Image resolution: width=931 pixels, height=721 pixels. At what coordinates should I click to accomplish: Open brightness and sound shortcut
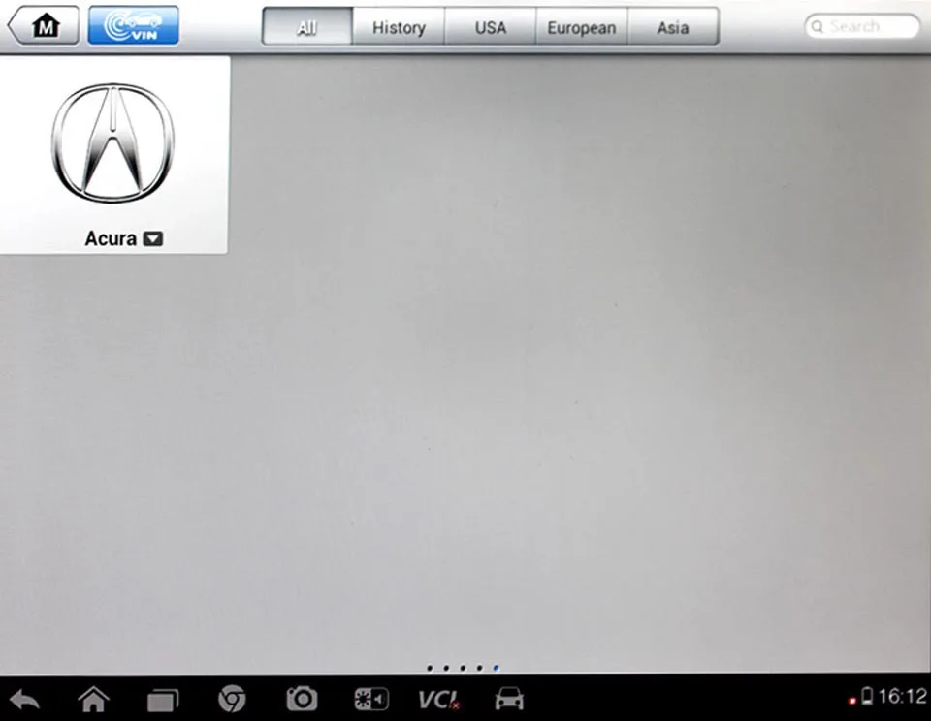371,699
